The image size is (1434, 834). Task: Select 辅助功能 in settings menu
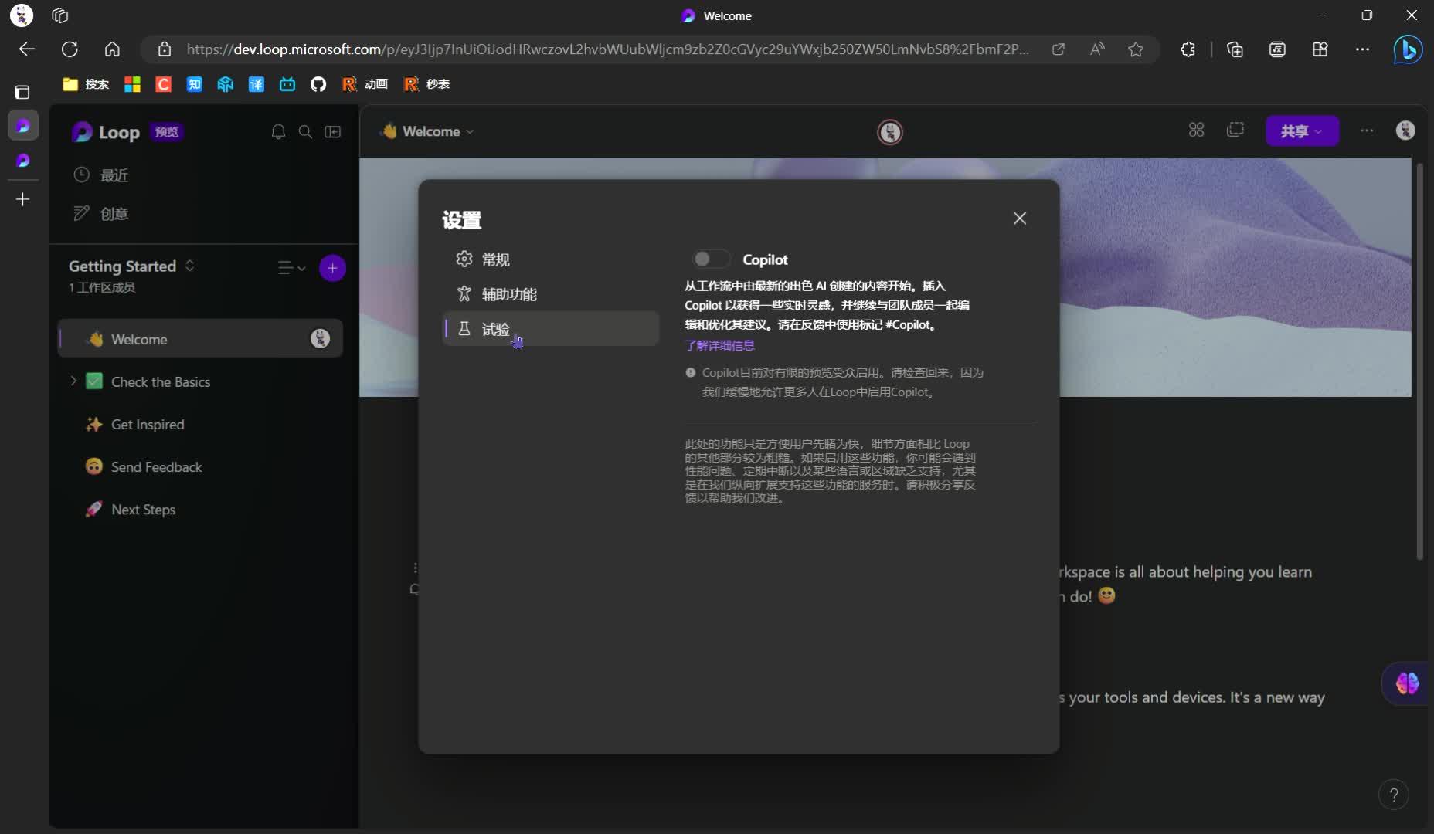click(509, 294)
